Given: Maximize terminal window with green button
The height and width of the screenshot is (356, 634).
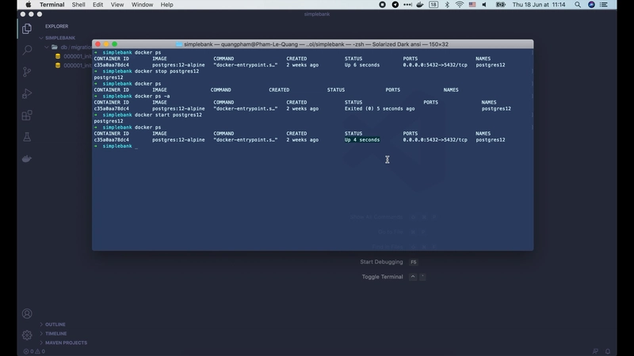Looking at the screenshot, I should [x=115, y=44].
